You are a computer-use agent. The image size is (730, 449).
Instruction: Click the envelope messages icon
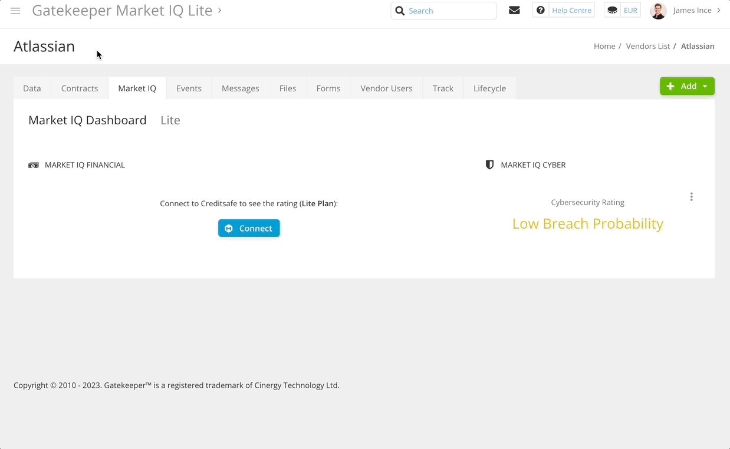point(514,11)
